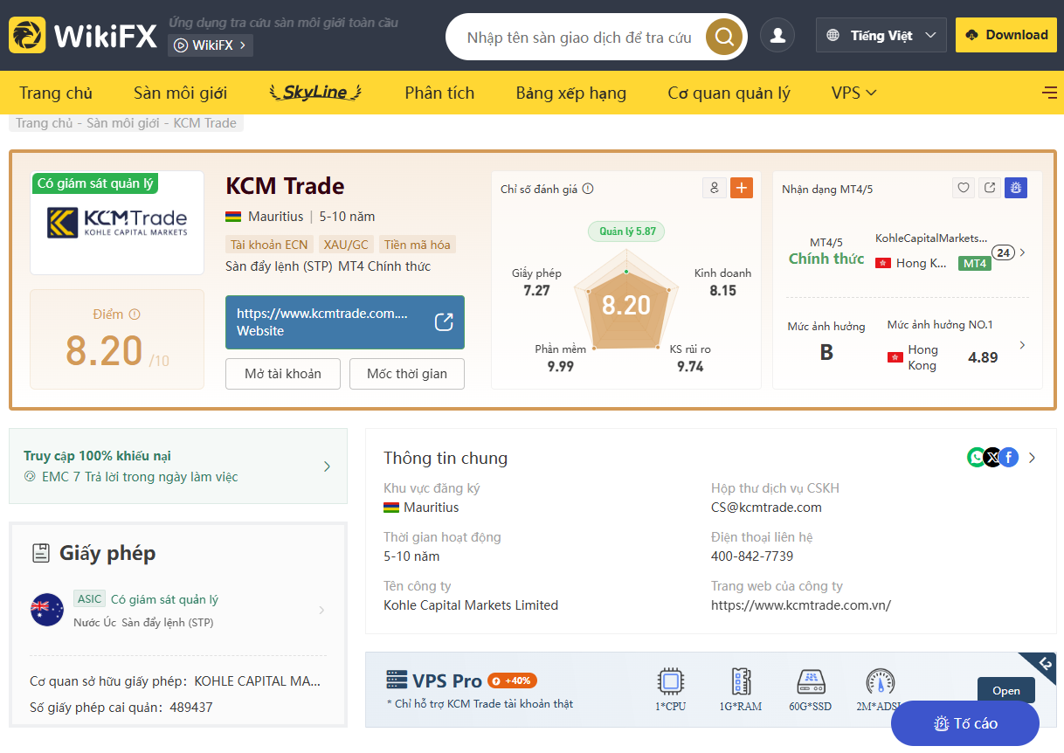
Task: Expand the VPS menu dropdown
Action: (853, 93)
